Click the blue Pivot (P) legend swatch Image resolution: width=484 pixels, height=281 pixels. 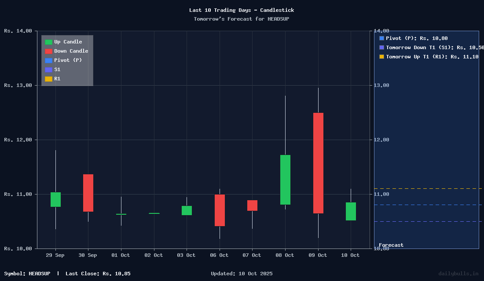coord(48,61)
